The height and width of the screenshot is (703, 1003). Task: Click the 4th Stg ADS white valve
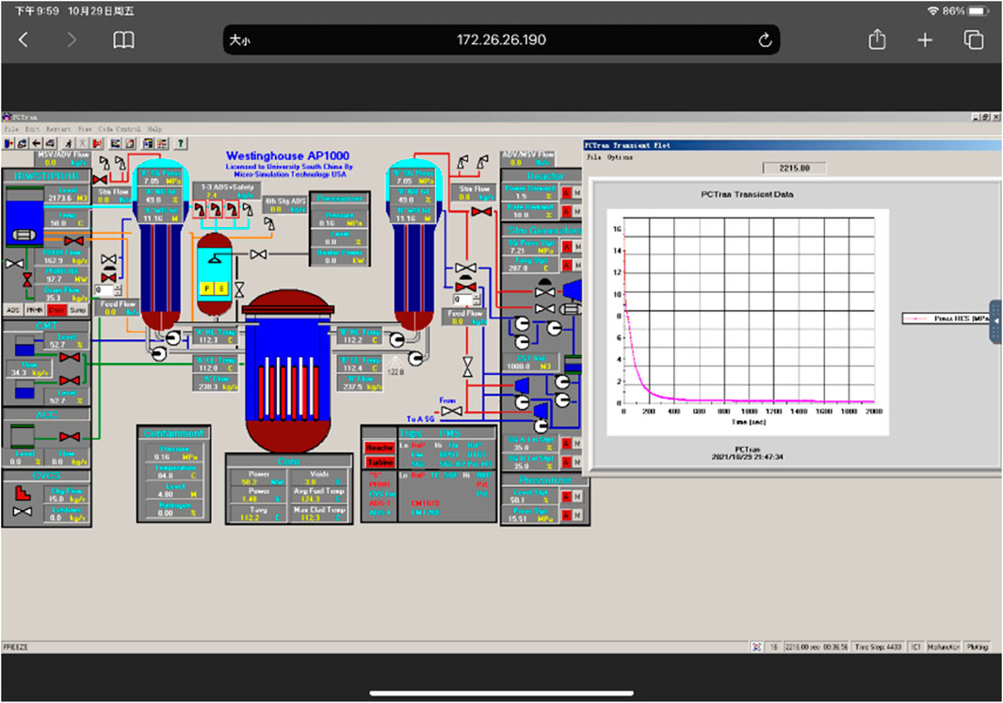270,222
